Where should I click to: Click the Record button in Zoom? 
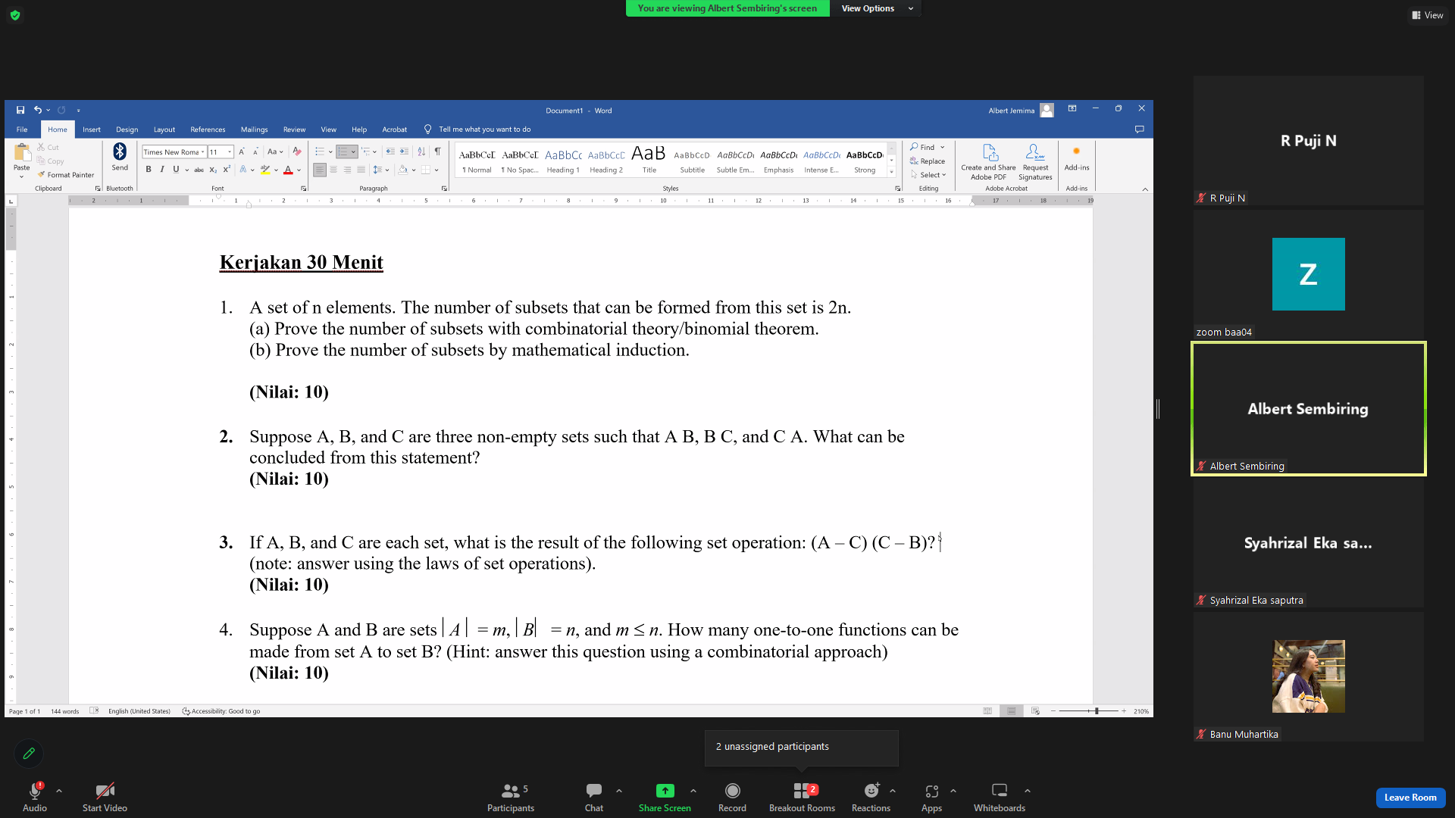[732, 798]
